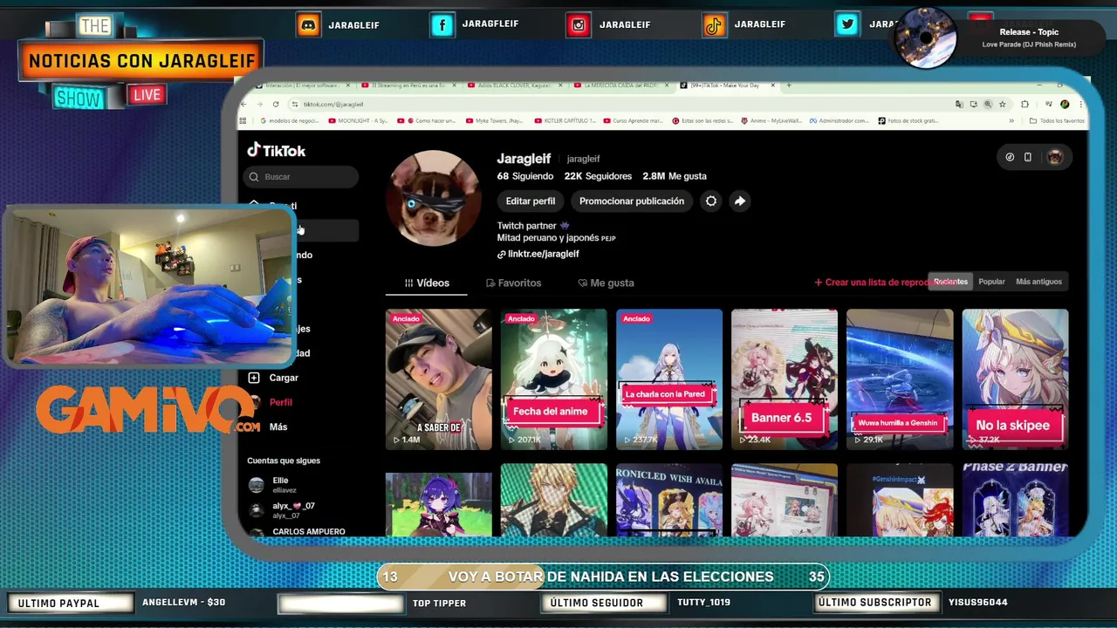
Task: Click the TikTok coins icon top right
Action: (1010, 157)
